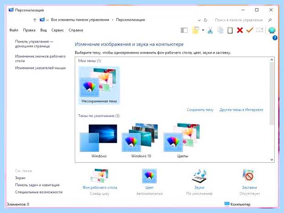Click the Refresh icon in address bar

205,20
